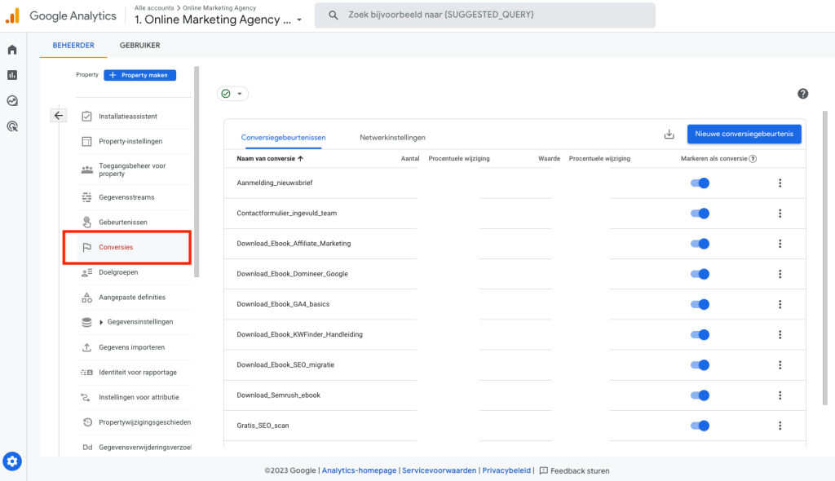Image resolution: width=835 pixels, height=481 pixels.
Task: Click the help question mark icon top right
Action: pyautogui.click(x=803, y=94)
